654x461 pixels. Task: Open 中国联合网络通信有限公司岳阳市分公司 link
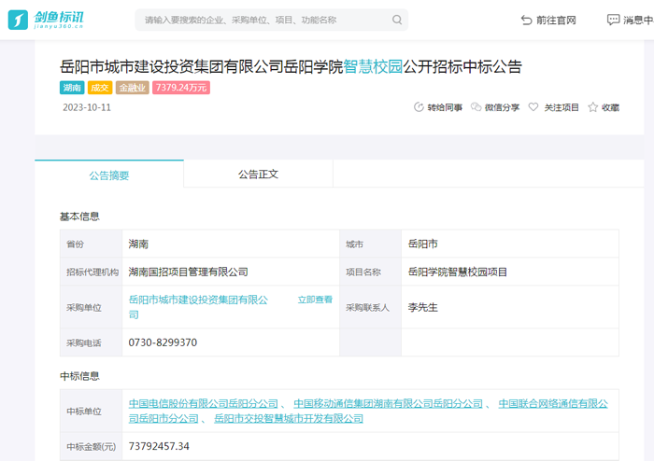(368, 411)
